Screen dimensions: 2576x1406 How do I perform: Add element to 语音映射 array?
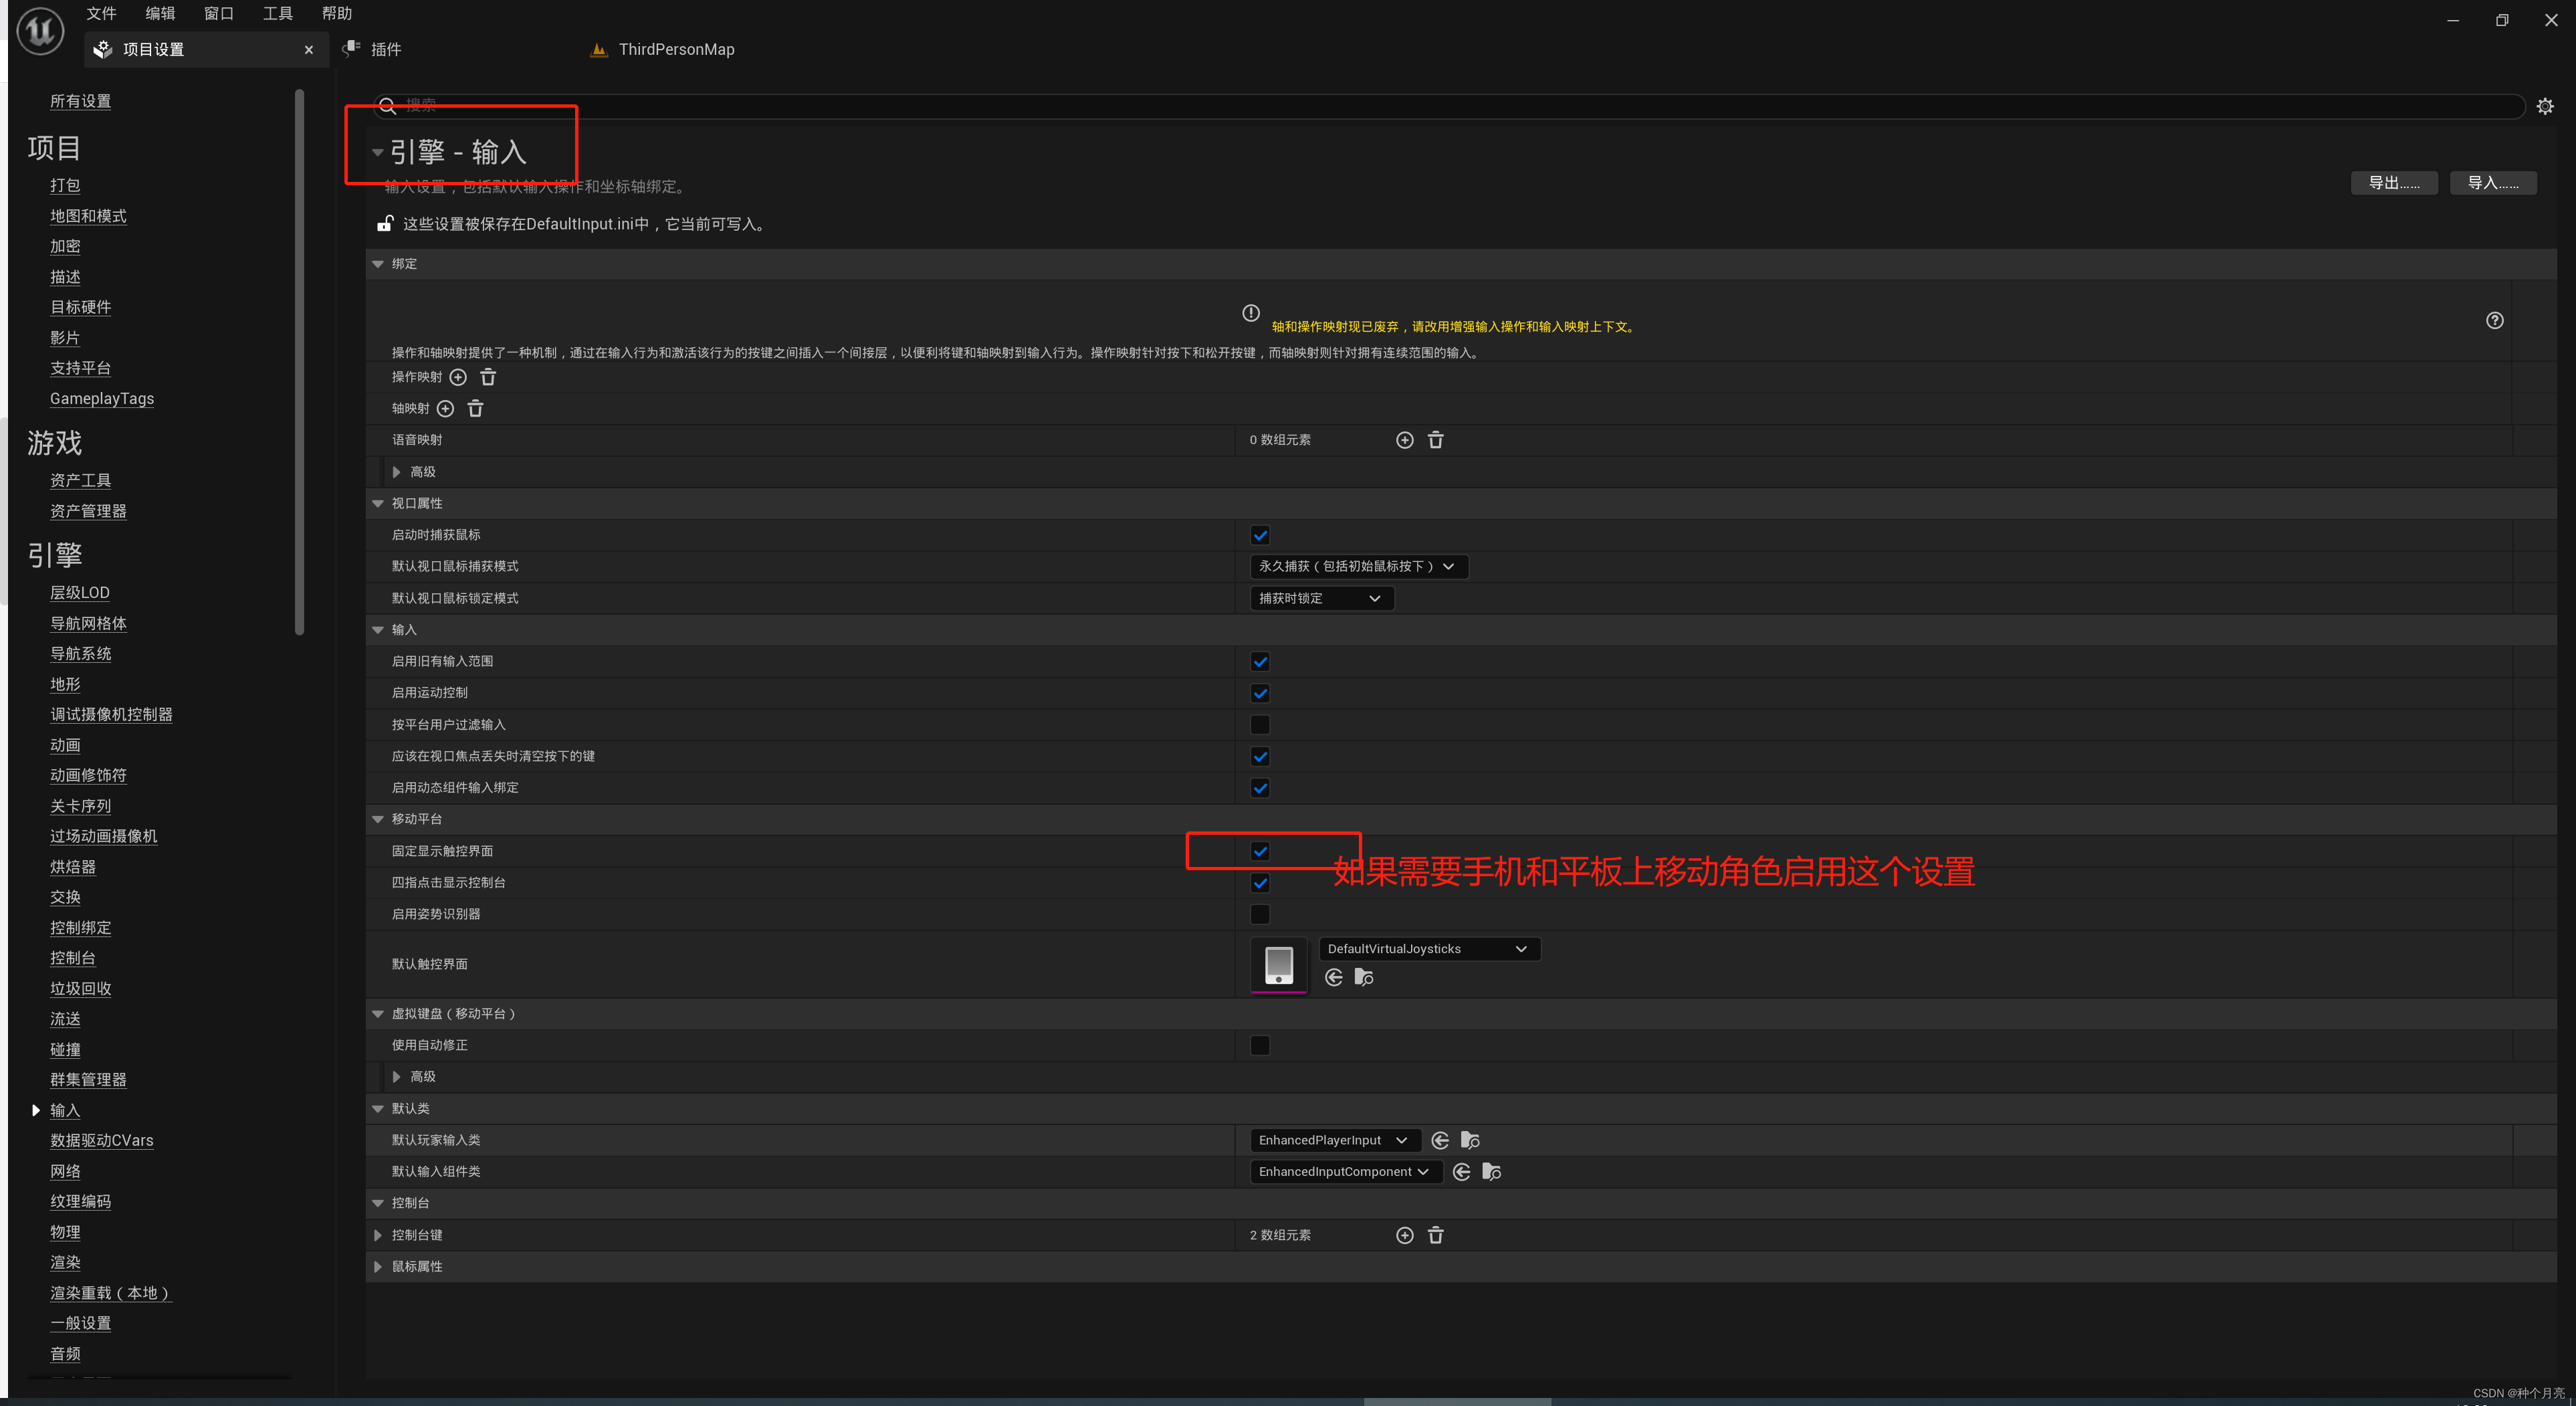(1405, 440)
